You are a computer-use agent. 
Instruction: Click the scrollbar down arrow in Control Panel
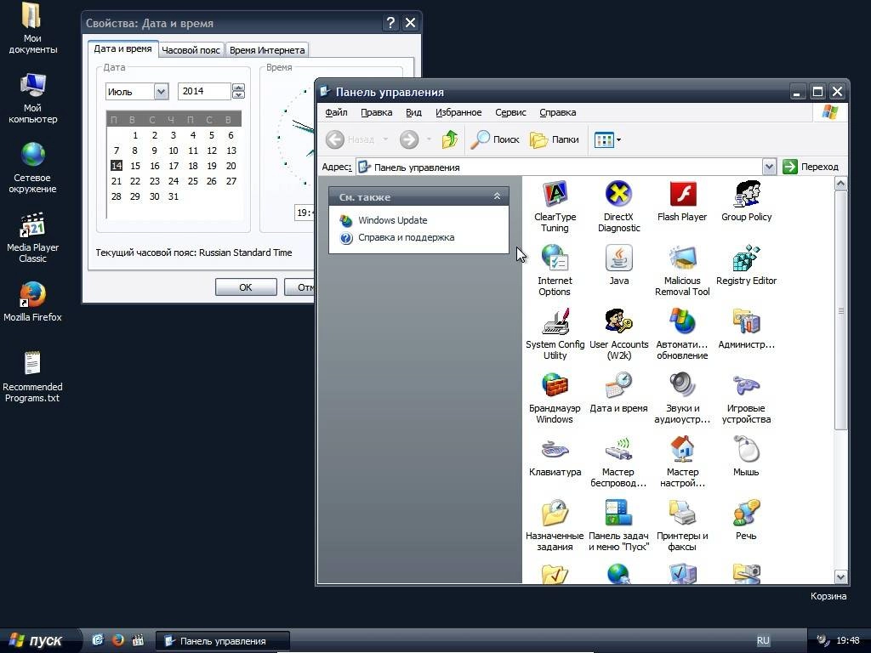[841, 577]
